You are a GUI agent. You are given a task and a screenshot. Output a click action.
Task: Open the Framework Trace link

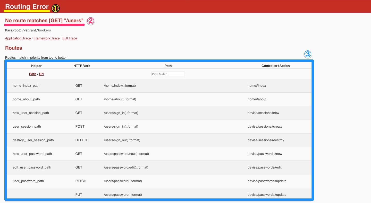pyautogui.click(x=46, y=38)
